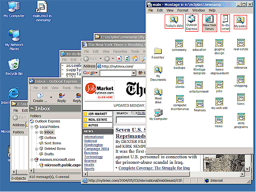Viewport: 256px width, 192px height.
Task: Open Complete Coverage: The Struggle for Iraq link
Action: tap(154, 168)
